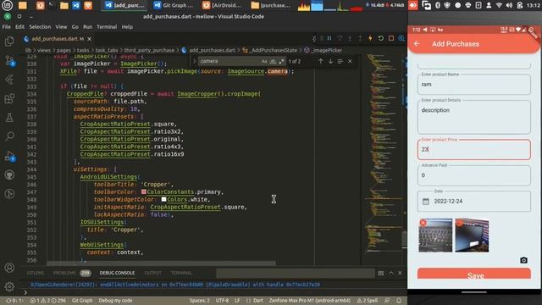542x305 pixels.
Task: Open the Extensions view in the activity bar
Action: click(9, 99)
